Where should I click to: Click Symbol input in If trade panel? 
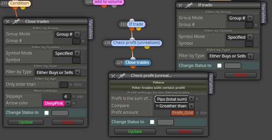[x=249, y=44]
